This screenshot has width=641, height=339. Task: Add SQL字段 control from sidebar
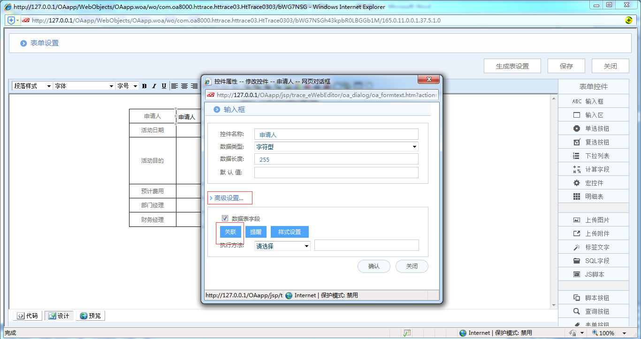click(x=594, y=261)
